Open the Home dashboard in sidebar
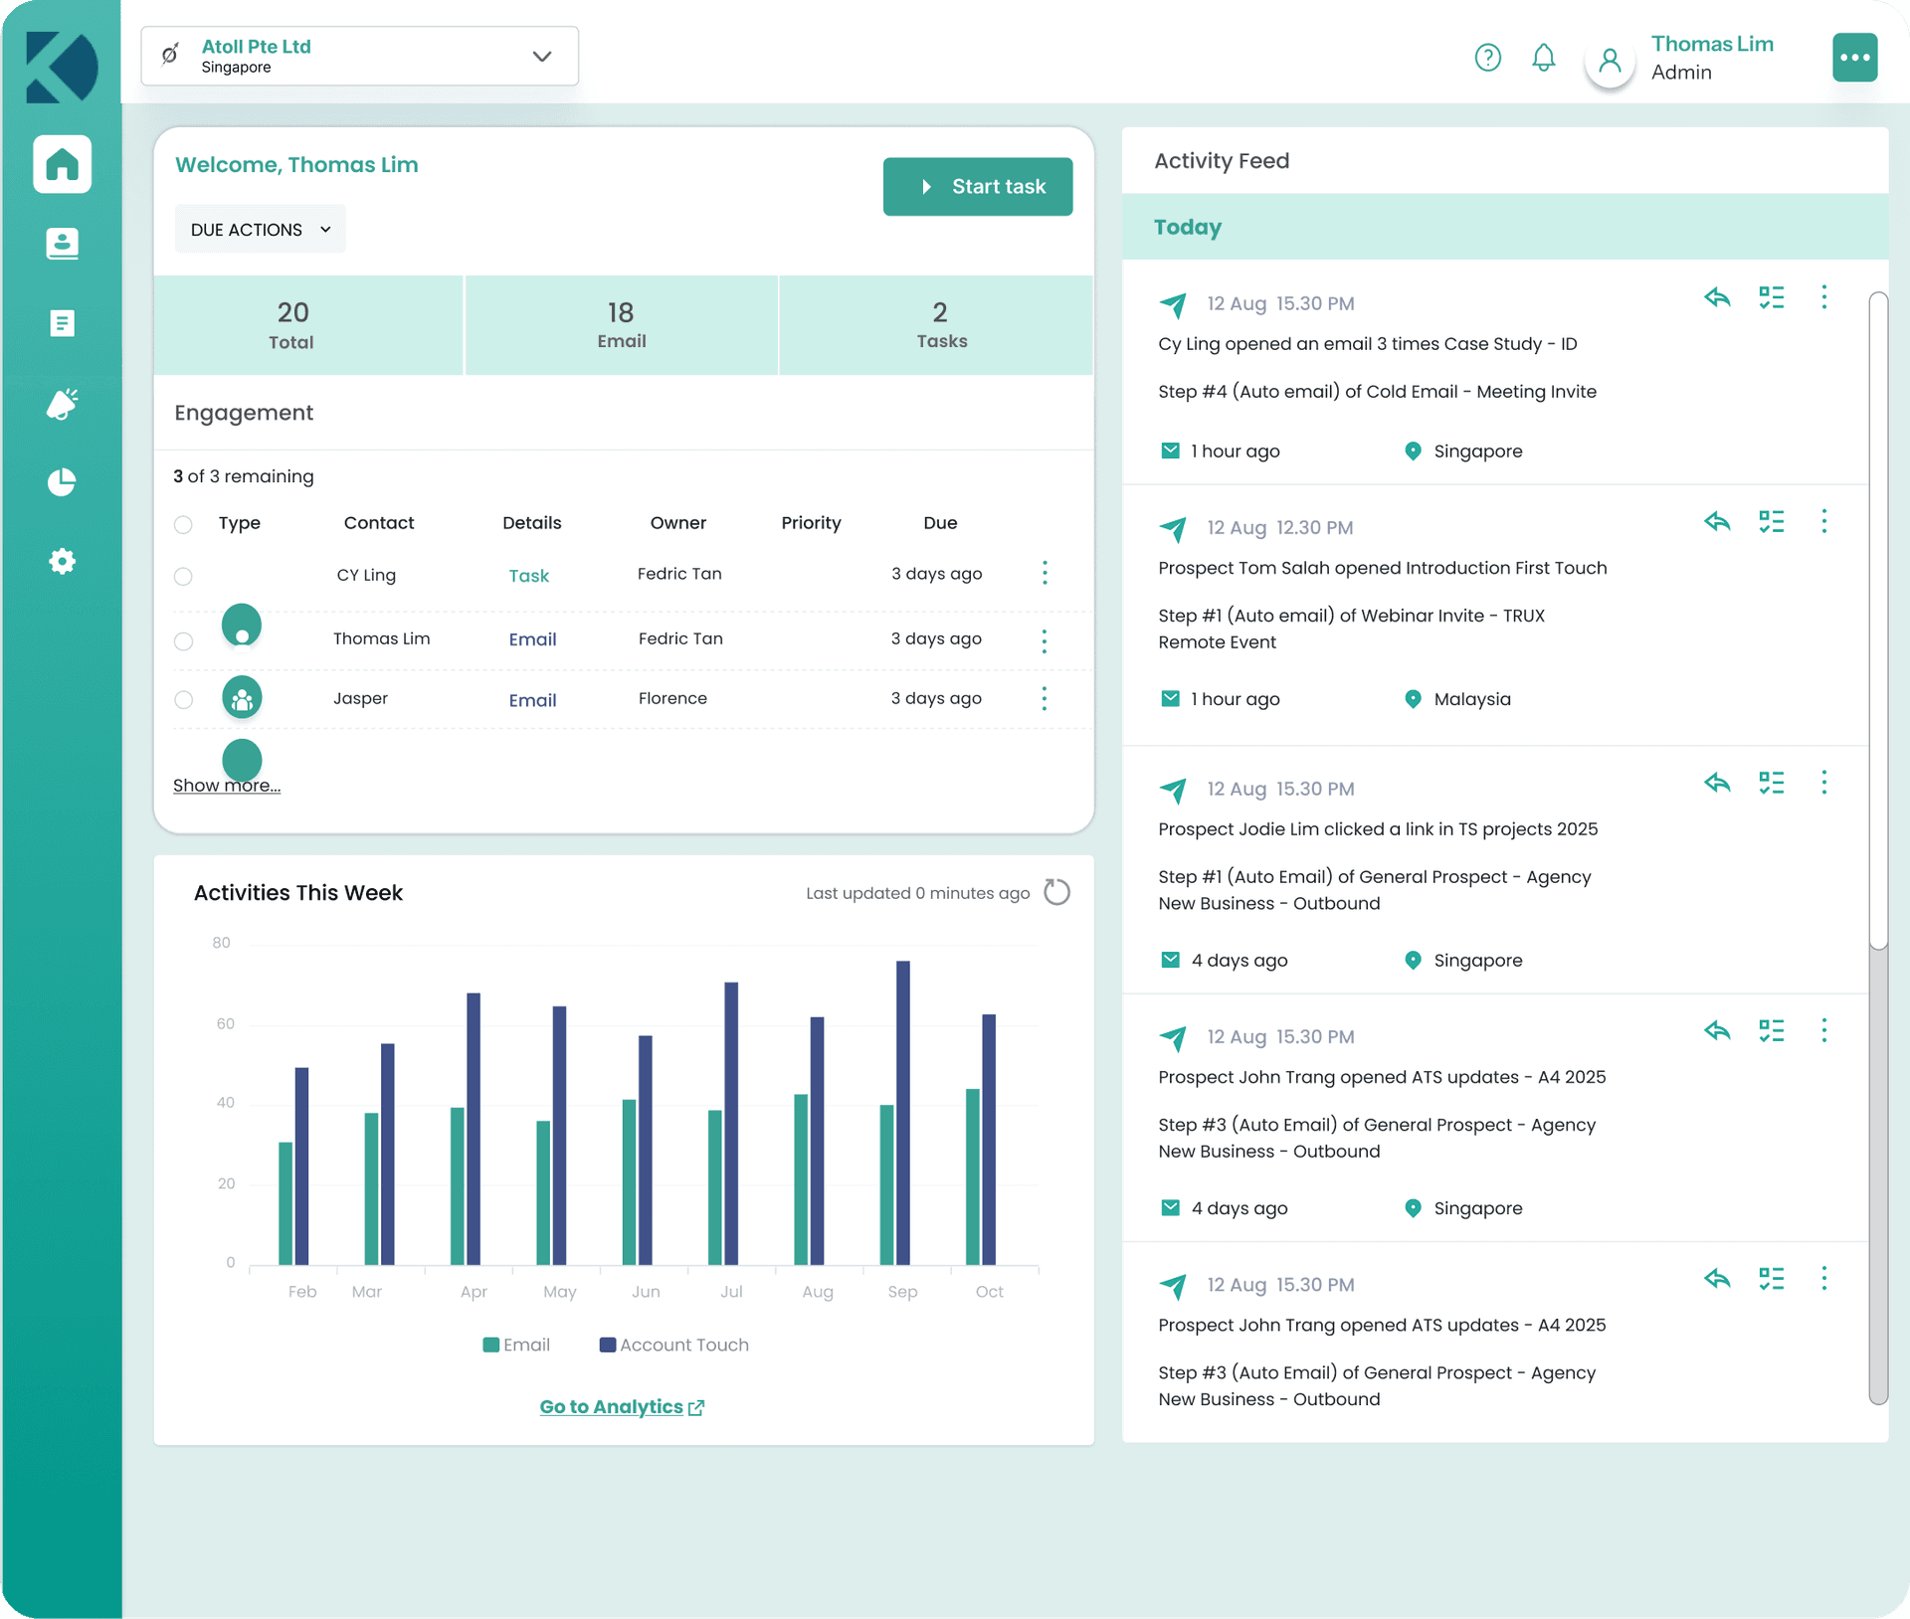The height and width of the screenshot is (1619, 1910). tap(62, 164)
